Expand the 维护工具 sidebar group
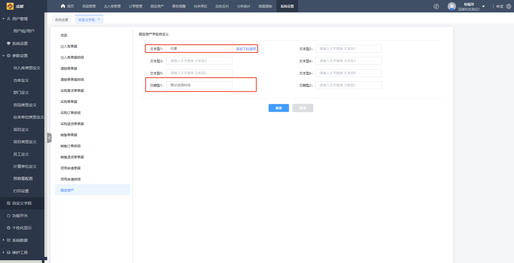514x263 pixels. coord(3,252)
